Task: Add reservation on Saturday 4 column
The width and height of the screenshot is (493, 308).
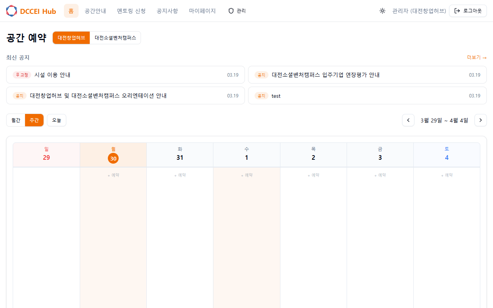Action: tap(447, 175)
